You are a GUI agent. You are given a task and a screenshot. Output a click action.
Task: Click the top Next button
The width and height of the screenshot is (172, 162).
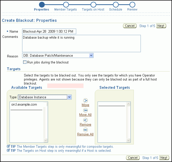pos(161,26)
